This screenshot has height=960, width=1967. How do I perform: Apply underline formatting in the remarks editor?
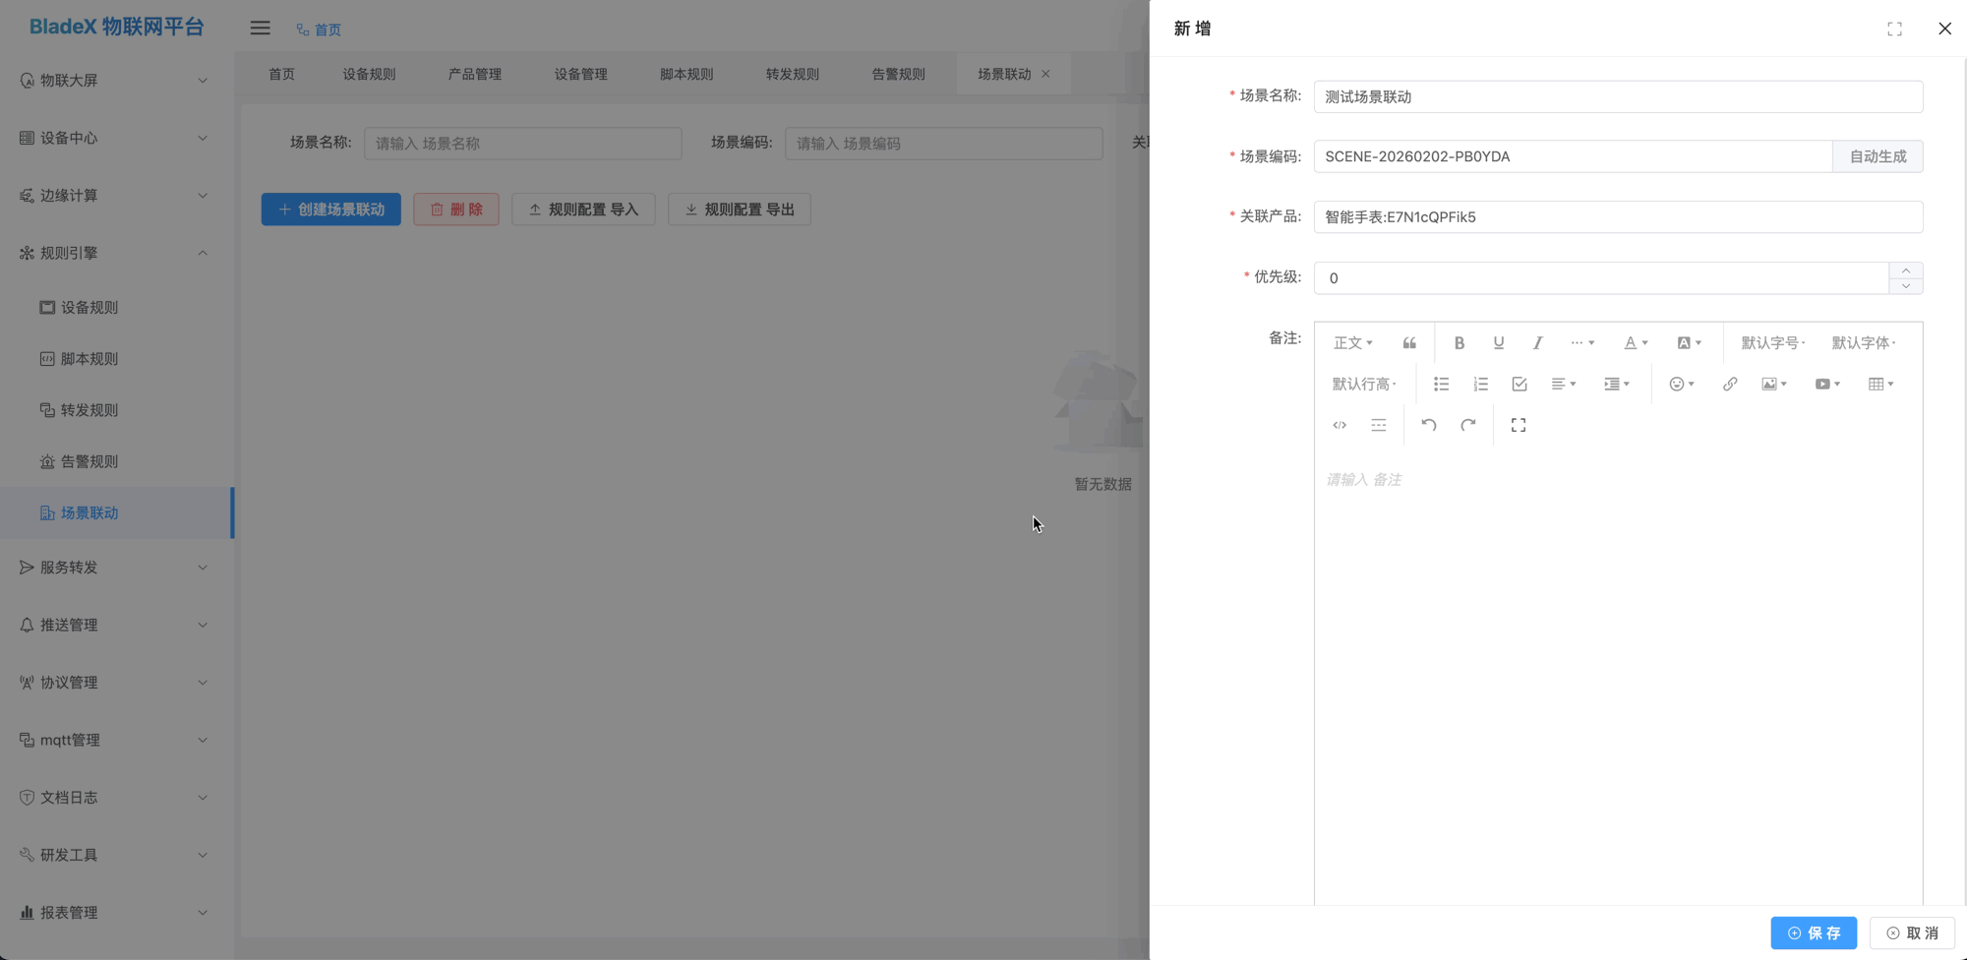1499,342
